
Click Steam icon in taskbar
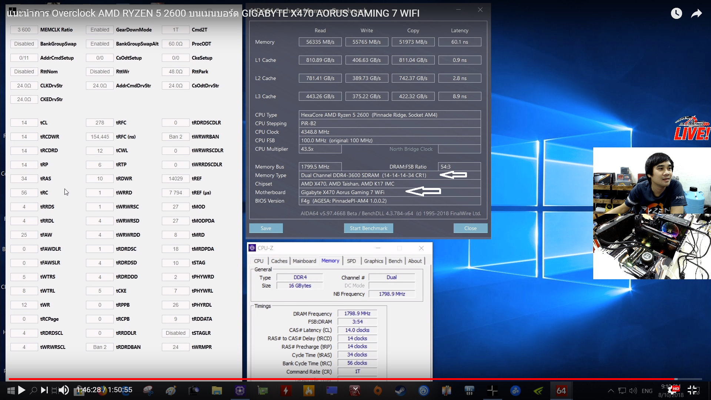tap(400, 390)
